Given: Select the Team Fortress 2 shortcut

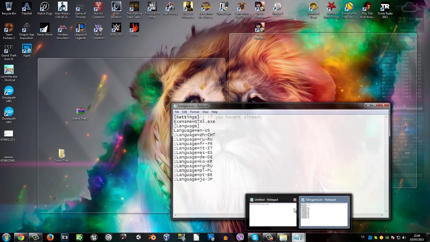Looking at the screenshot, I should (9, 31).
